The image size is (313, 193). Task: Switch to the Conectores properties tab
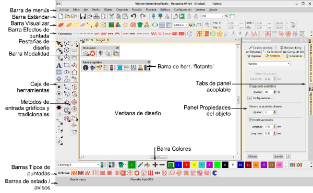click(x=272, y=52)
